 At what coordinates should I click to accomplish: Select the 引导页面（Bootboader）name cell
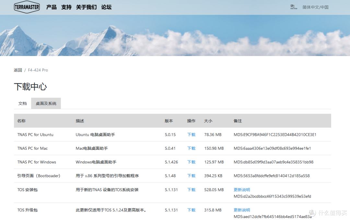39,176
